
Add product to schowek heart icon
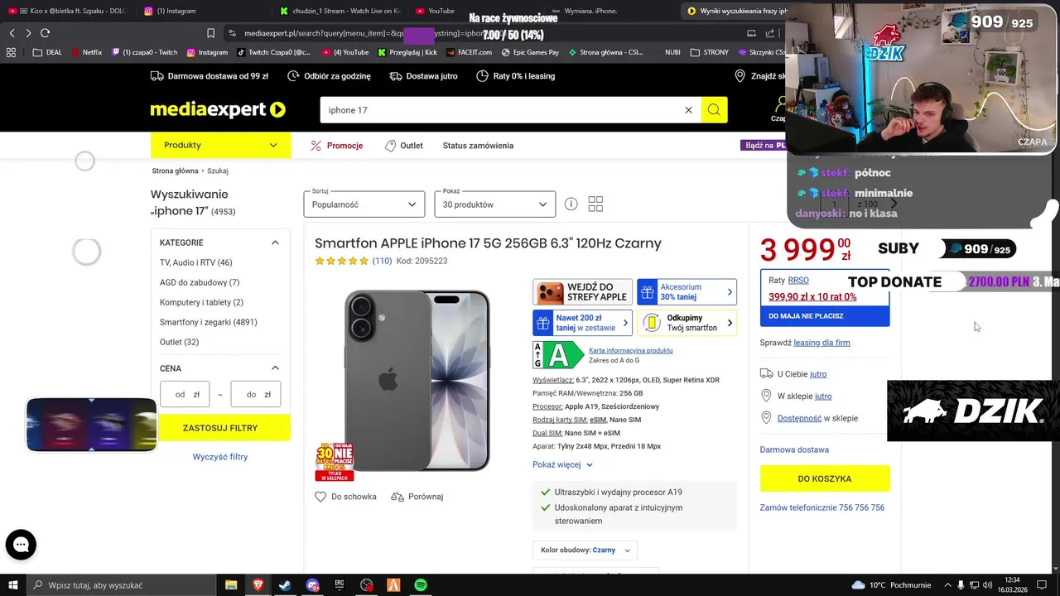click(x=320, y=497)
